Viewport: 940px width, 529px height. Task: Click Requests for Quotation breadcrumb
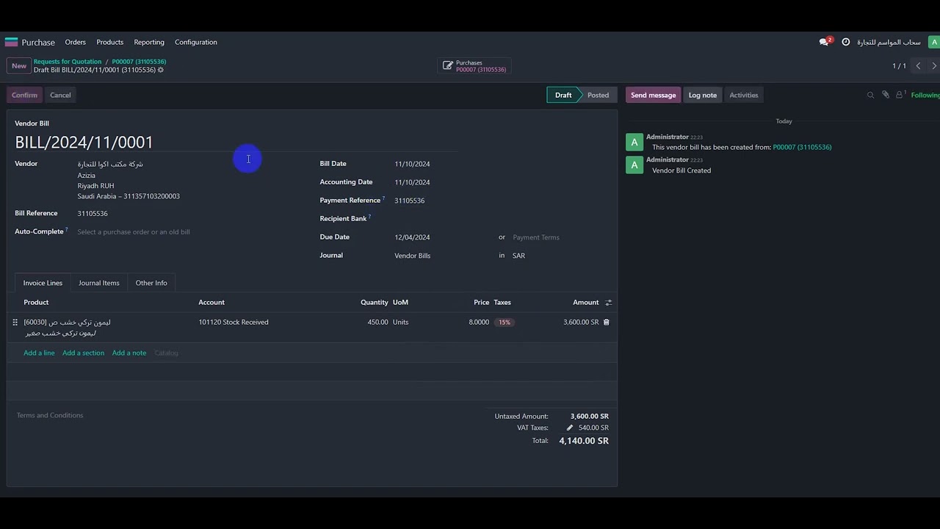coord(68,62)
